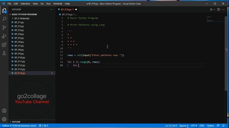This screenshot has width=229, height=128.
Task: Click Ln 15, Col 9 go-to-line indicator
Action: [171, 126]
